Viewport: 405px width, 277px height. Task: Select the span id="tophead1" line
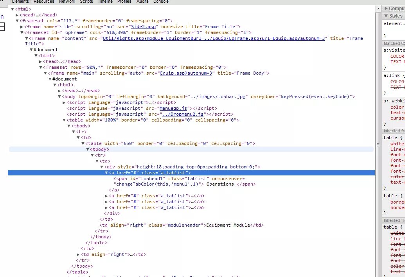(x=185, y=181)
